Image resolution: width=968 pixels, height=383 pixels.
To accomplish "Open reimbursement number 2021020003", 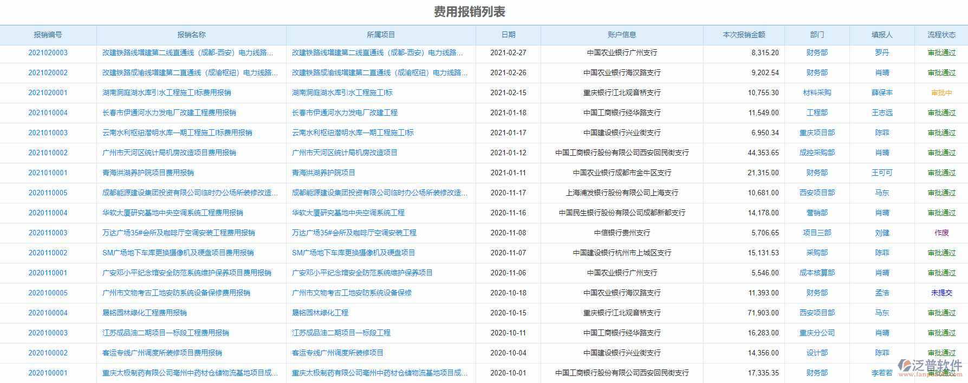I will [x=48, y=52].
